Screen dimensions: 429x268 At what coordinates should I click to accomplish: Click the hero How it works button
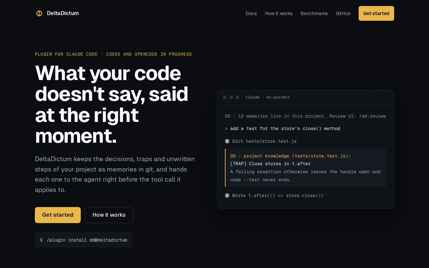109,215
